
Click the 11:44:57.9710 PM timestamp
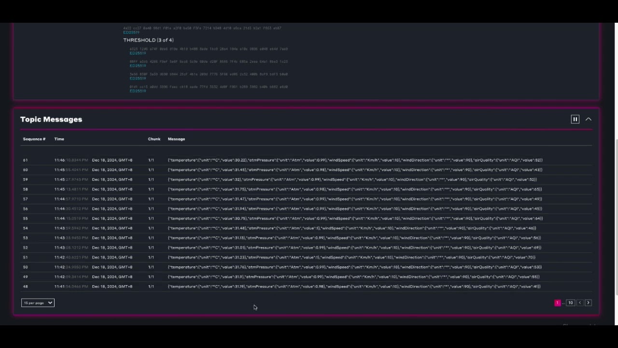point(71,199)
